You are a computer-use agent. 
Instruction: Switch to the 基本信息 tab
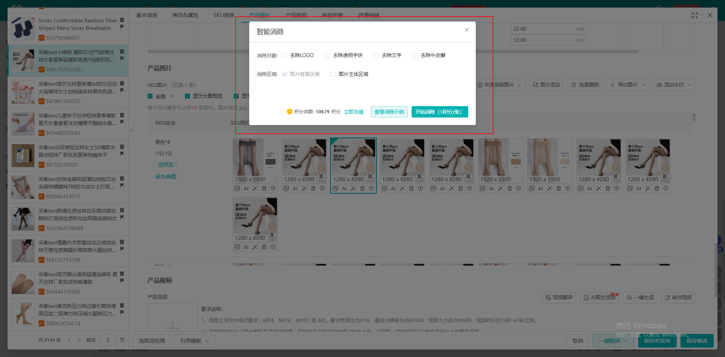pyautogui.click(x=147, y=15)
